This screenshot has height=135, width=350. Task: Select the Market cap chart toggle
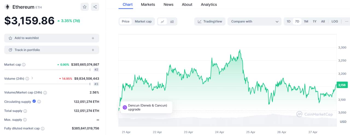[143, 21]
